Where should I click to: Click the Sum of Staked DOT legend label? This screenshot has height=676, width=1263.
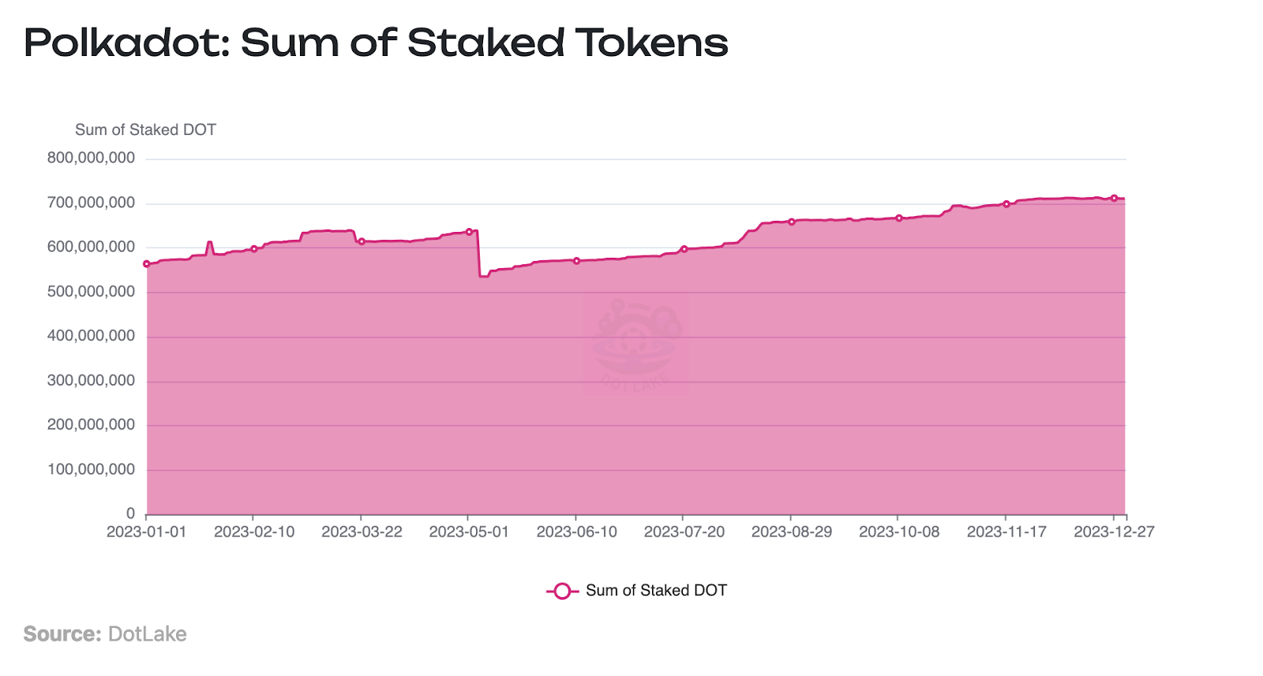coord(656,591)
